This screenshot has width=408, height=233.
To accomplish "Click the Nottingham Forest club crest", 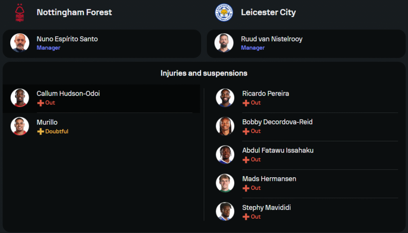I will tap(20, 13).
